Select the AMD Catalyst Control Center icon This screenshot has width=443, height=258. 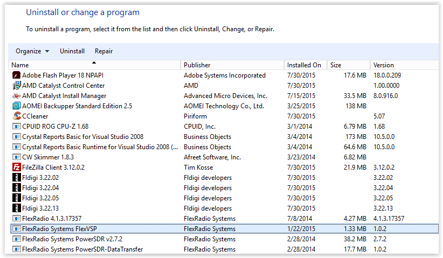16,85
